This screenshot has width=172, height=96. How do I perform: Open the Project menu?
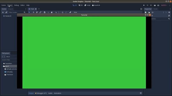tap(10, 5)
